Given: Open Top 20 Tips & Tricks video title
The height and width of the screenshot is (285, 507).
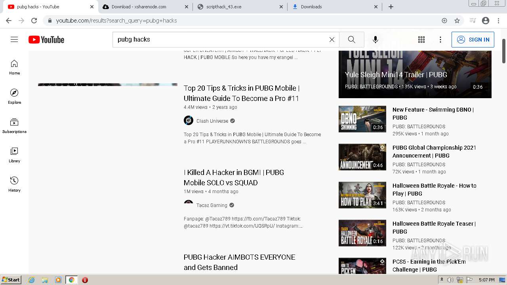Looking at the screenshot, I should [242, 93].
